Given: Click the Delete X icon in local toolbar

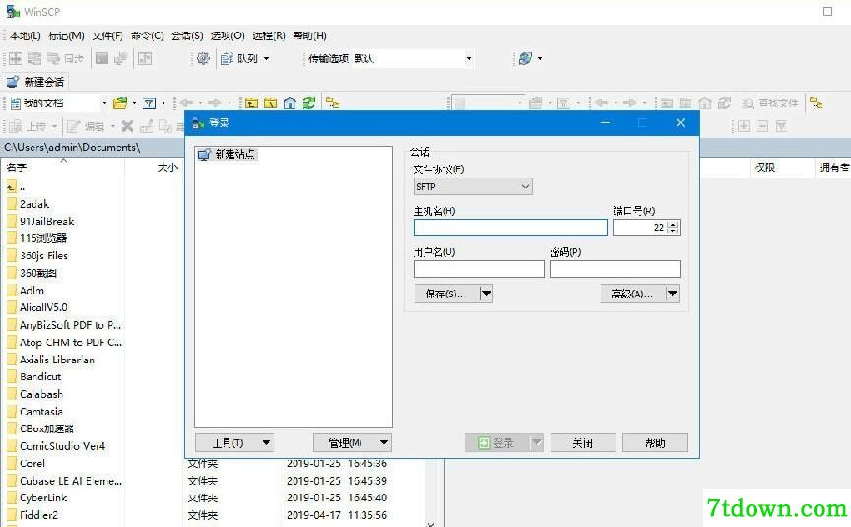Looking at the screenshot, I should pyautogui.click(x=127, y=126).
